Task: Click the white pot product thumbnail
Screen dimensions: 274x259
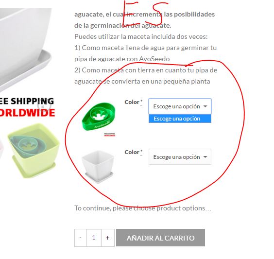Action: point(98,167)
